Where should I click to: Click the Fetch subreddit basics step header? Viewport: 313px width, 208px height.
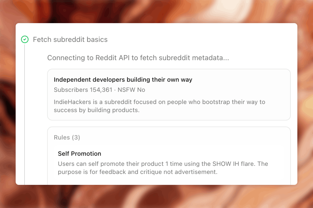pos(70,40)
